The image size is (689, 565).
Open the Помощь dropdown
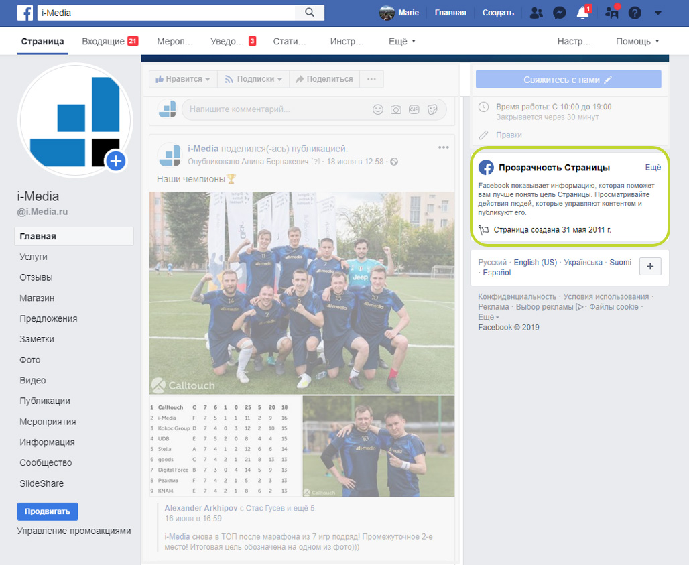click(637, 42)
